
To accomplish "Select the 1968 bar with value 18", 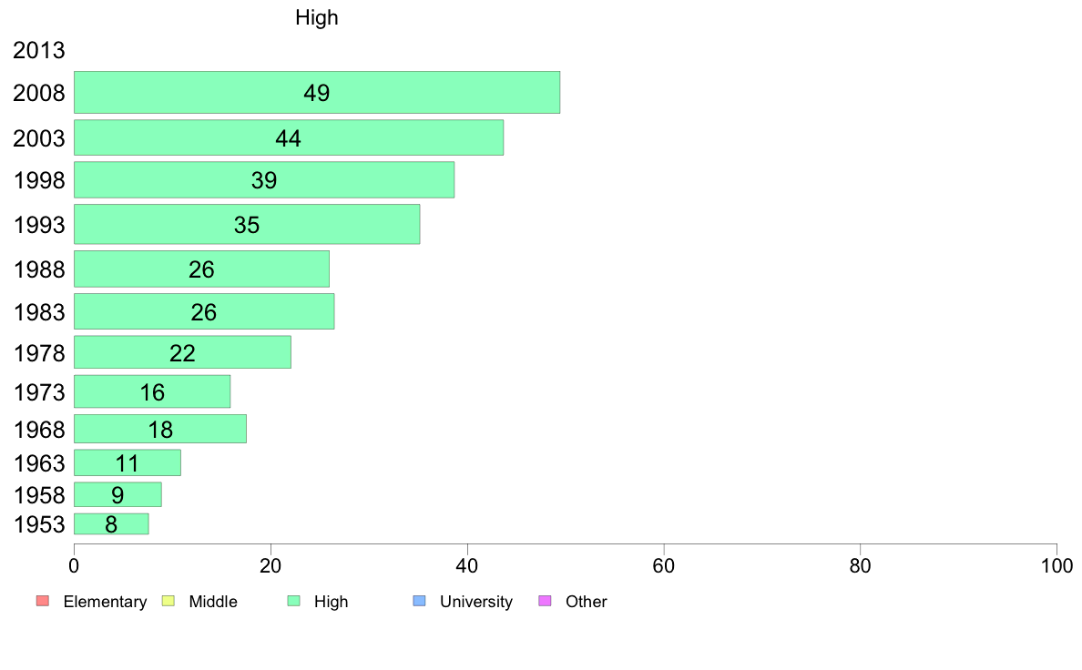I will point(160,429).
